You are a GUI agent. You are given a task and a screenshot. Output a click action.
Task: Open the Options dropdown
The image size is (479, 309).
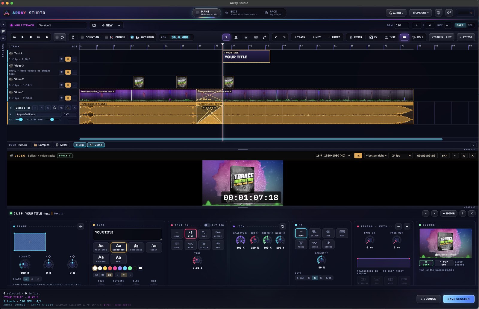pos(421,13)
